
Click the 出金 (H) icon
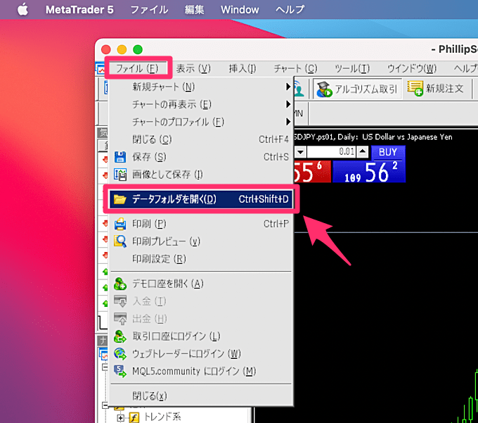(x=120, y=319)
